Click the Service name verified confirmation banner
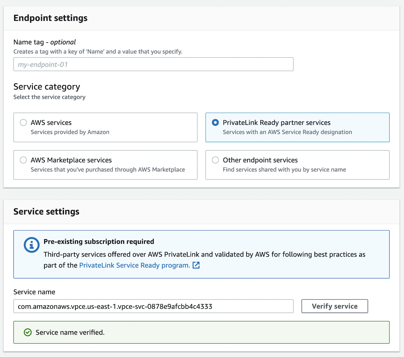This screenshot has width=404, height=357. click(x=201, y=332)
